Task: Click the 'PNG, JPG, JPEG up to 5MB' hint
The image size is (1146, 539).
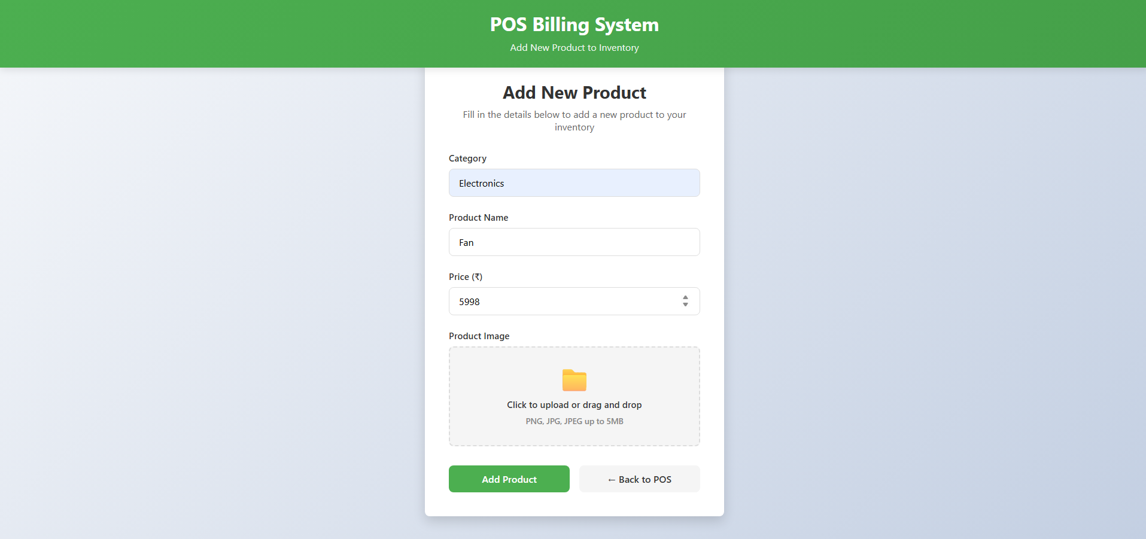Action: pos(574,421)
